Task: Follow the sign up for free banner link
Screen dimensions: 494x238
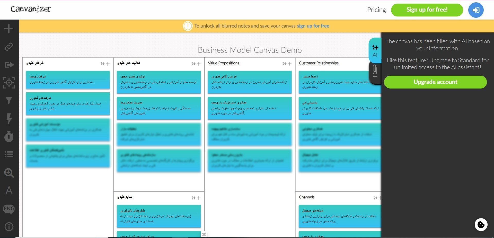Action: 313,26
